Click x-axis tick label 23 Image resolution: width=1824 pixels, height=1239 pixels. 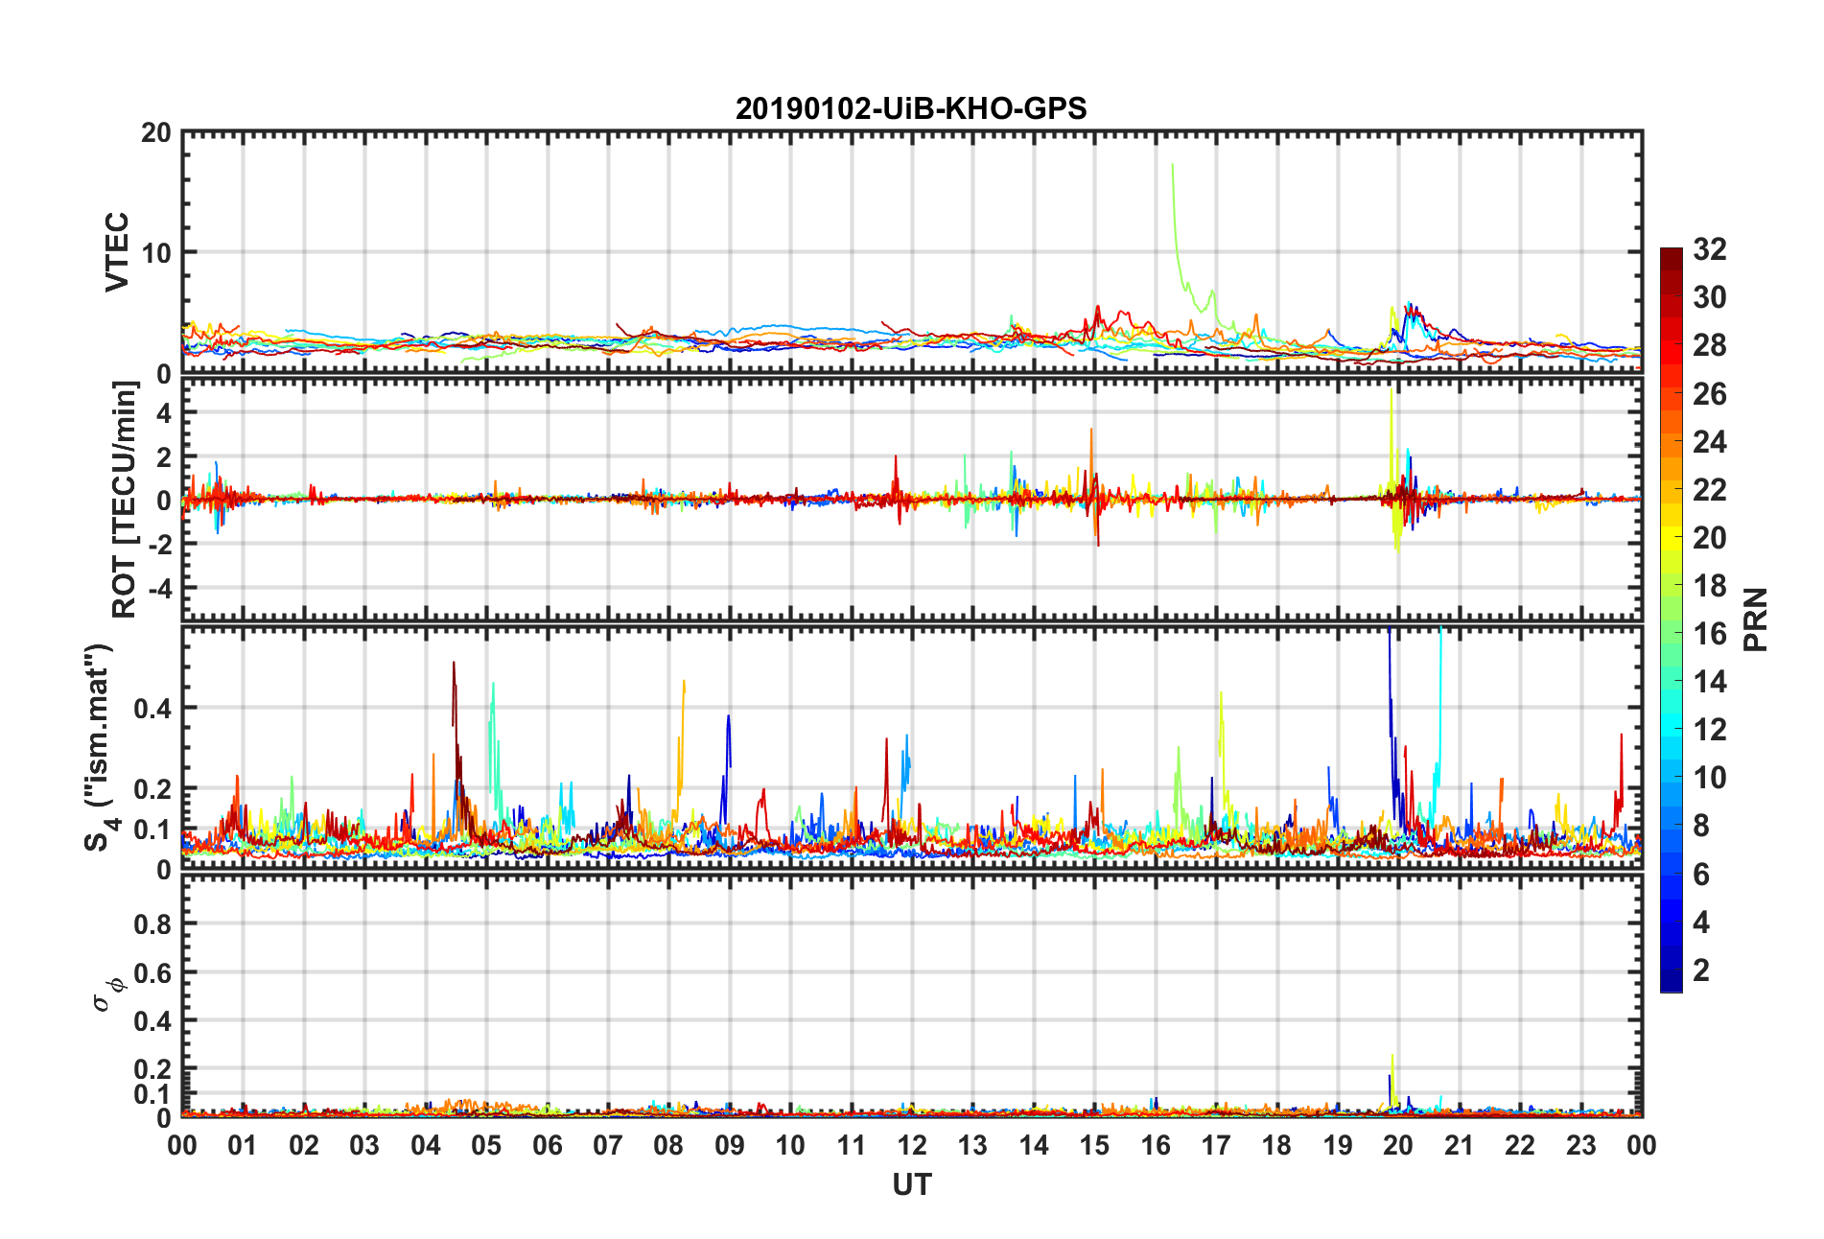pyautogui.click(x=1580, y=1145)
